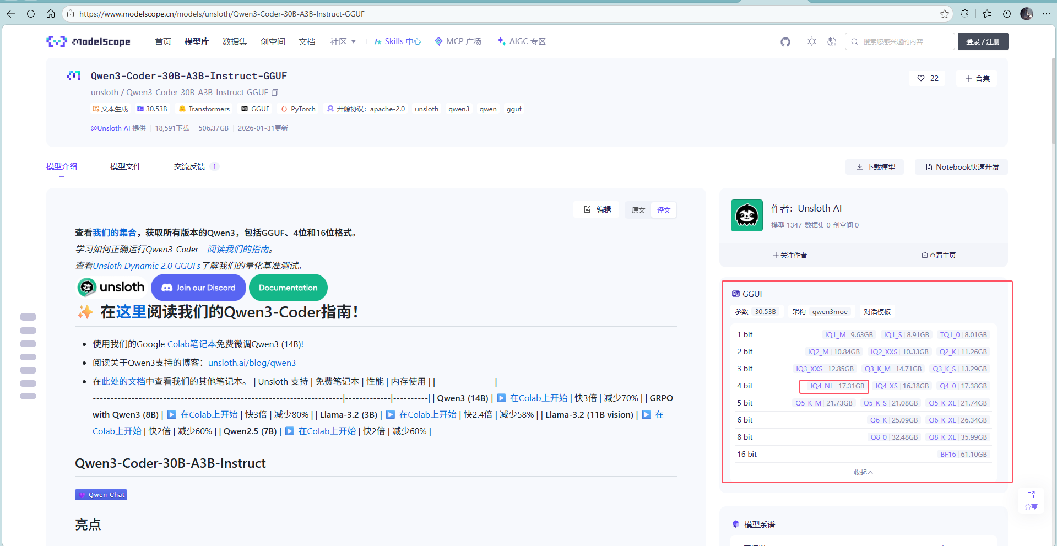Switch to 译文 translated text
This screenshot has height=546, width=1057.
664,210
